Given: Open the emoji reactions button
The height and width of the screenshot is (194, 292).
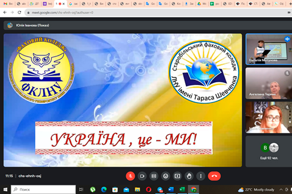Looking at the screenshot, I should 165,176.
